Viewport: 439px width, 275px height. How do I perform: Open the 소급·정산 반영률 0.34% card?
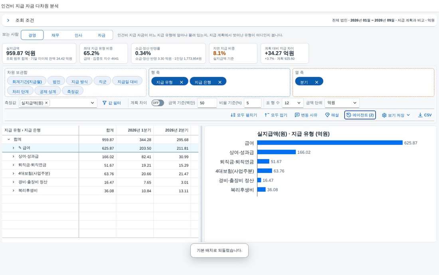pos(168,53)
